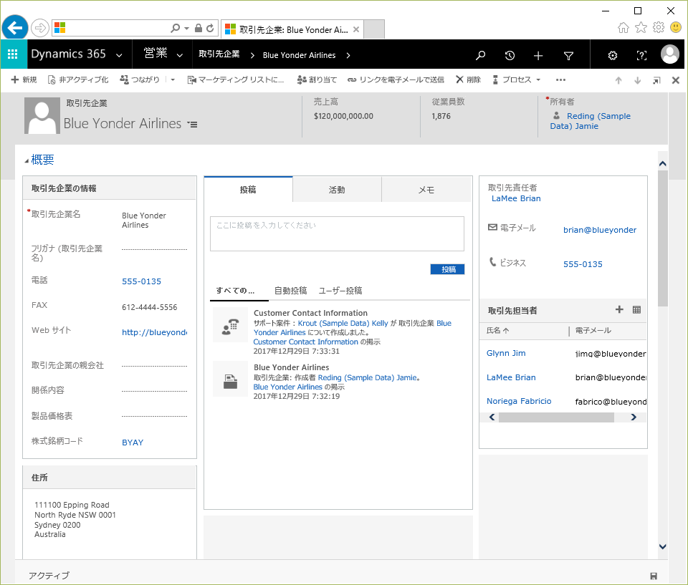This screenshot has width=688, height=585.
Task: Select ユーザー投稿 filter
Action: (340, 290)
